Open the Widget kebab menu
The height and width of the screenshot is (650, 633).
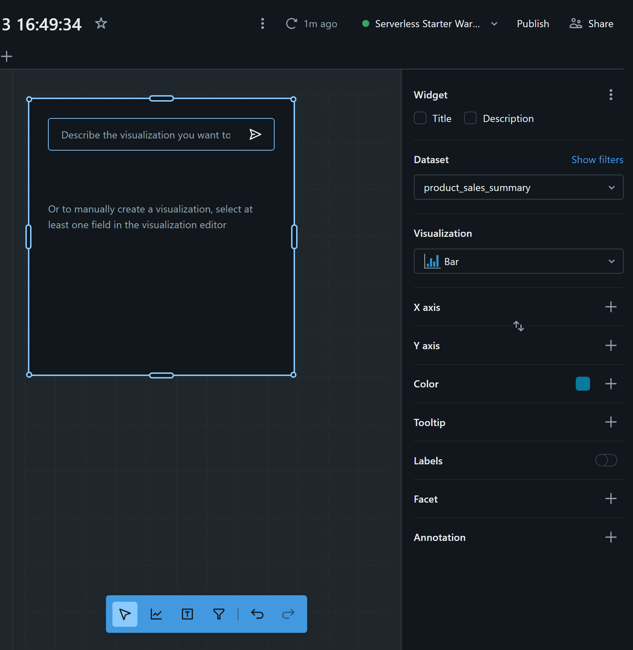tap(611, 95)
